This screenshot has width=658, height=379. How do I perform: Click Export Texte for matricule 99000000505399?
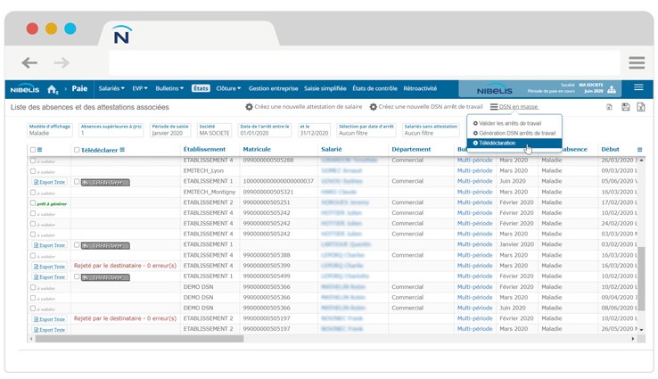click(50, 267)
